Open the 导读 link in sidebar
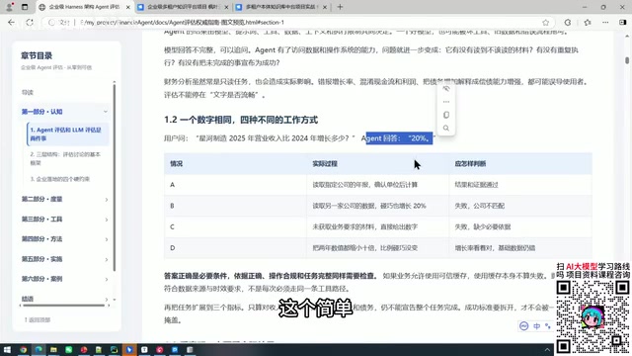 (x=28, y=92)
